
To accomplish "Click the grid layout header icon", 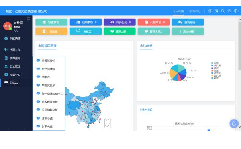I will click(216, 11).
